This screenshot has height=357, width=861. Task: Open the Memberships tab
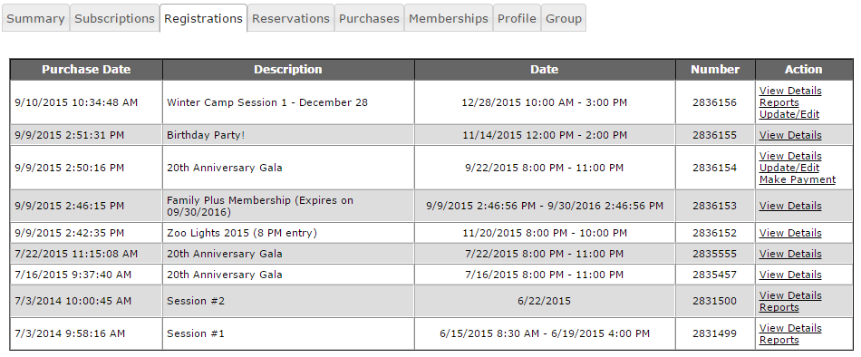pos(449,18)
